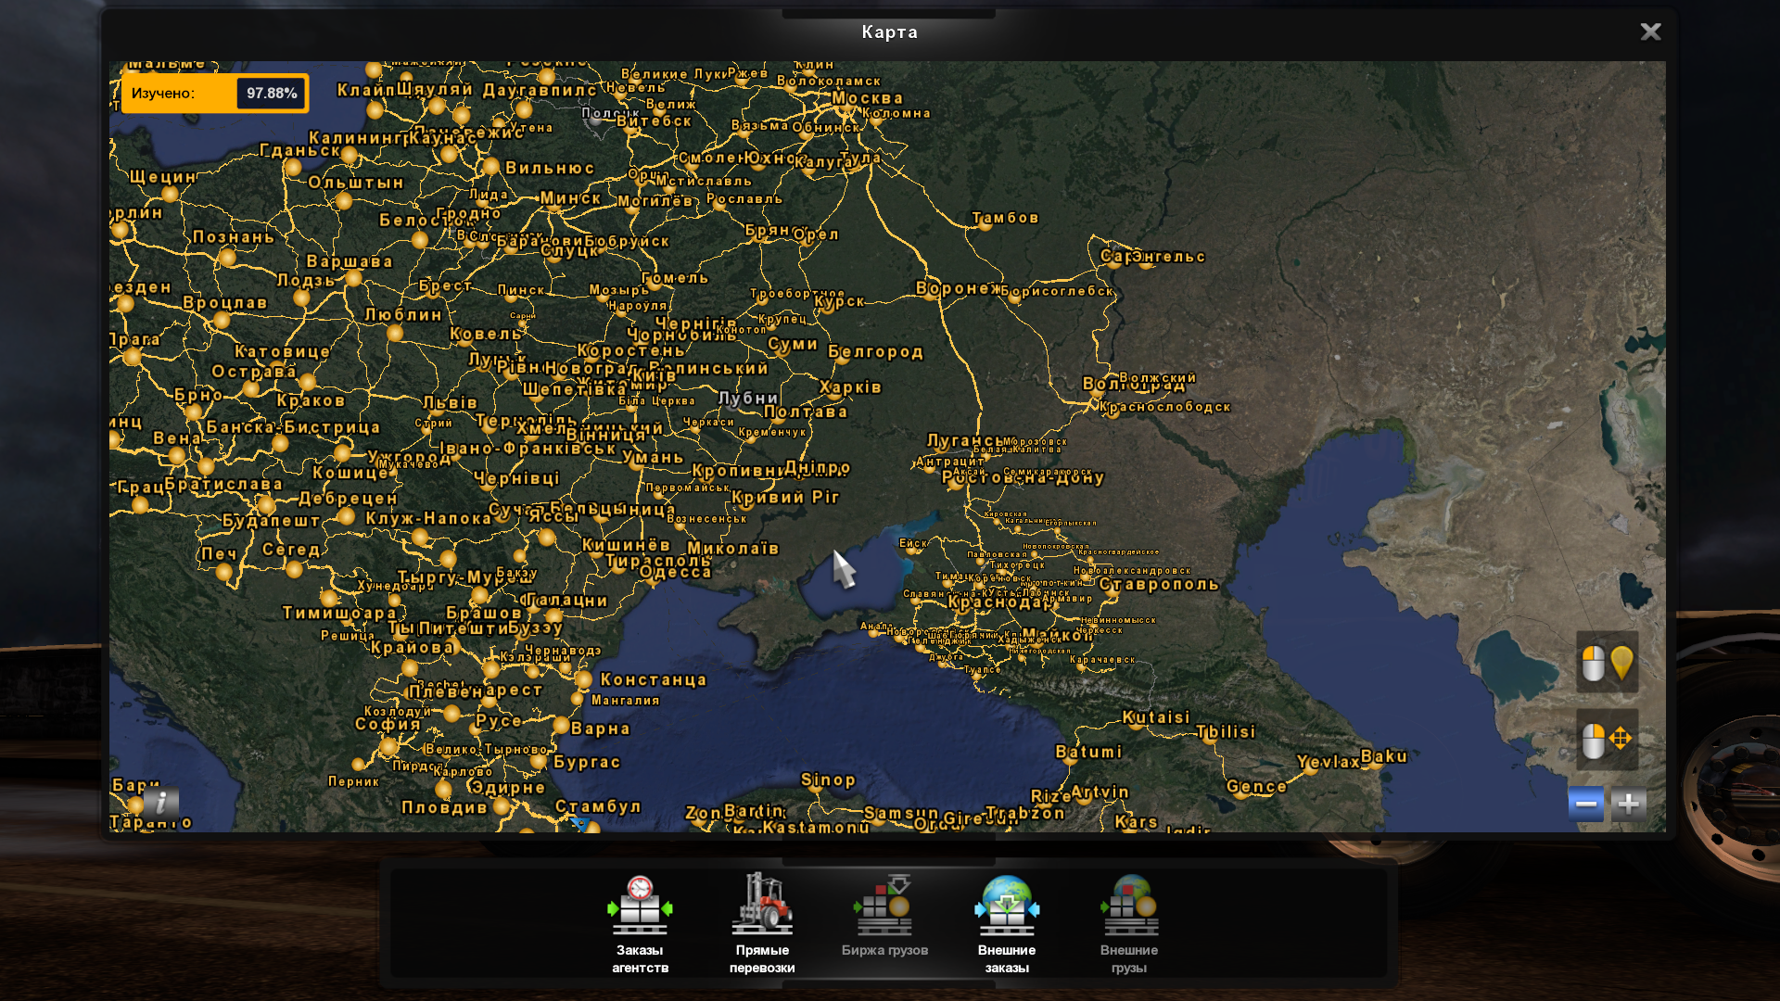Select Yevlax city label
Viewport: 1780px width, 1001px height.
click(x=1329, y=762)
